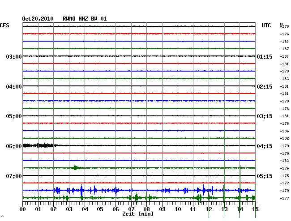Click the "CES" column header
291x221 pixels.
(x=4, y=25)
